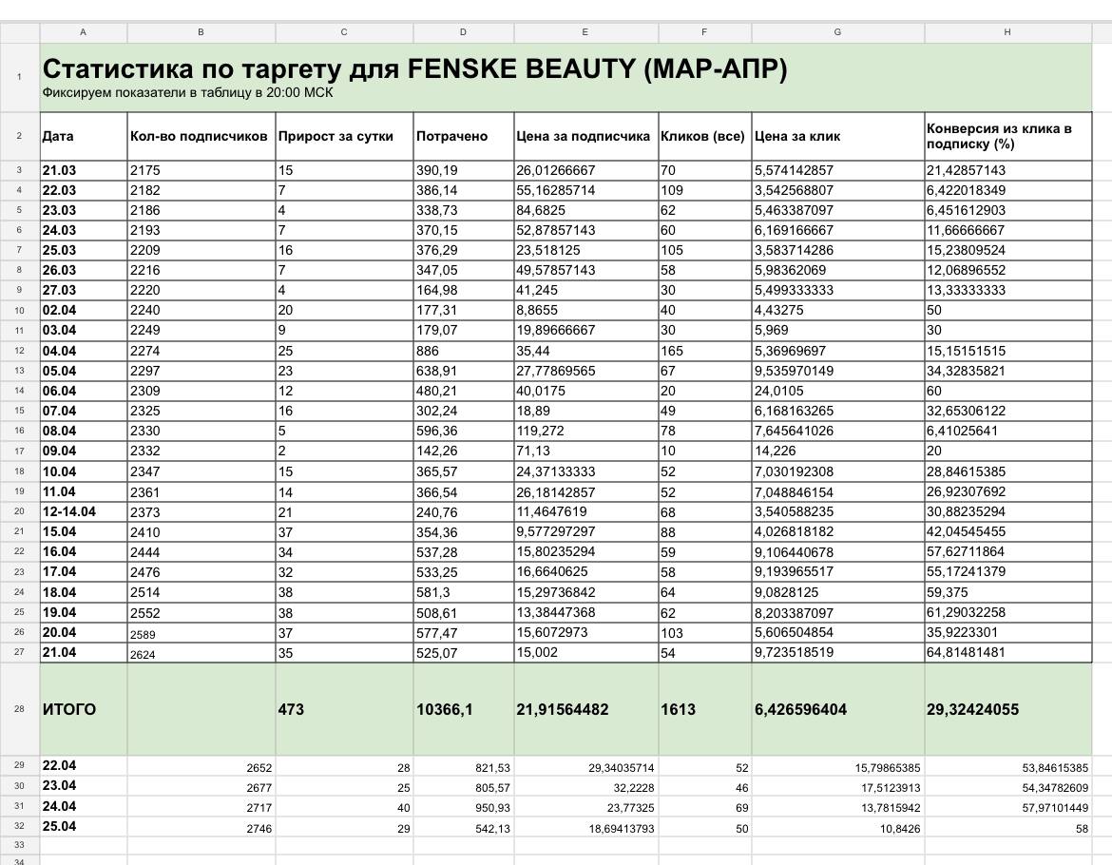Select price cell '8,8655'
Viewport: 1112px width, 865px height.
point(585,310)
